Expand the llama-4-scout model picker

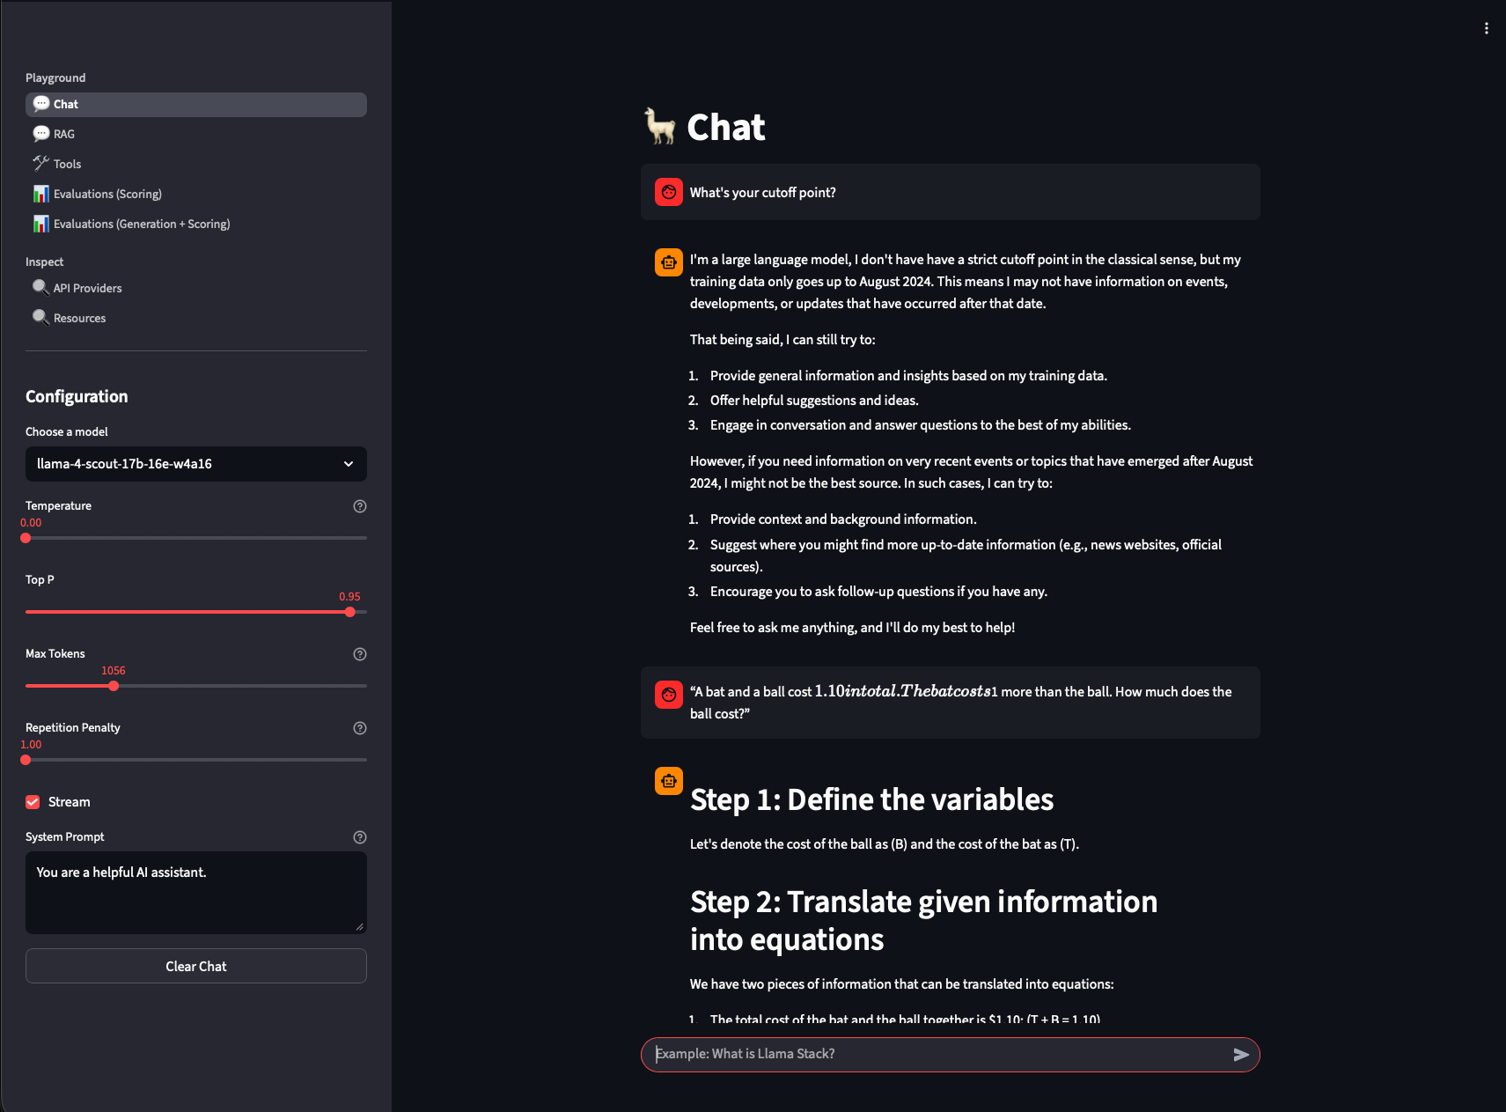click(349, 464)
